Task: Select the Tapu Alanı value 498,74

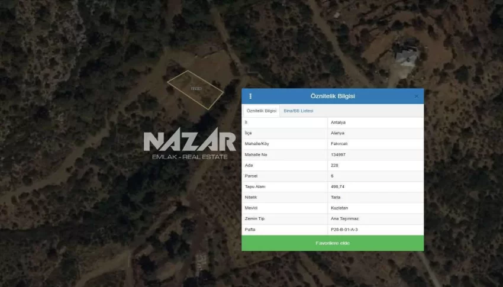Action: [337, 186]
